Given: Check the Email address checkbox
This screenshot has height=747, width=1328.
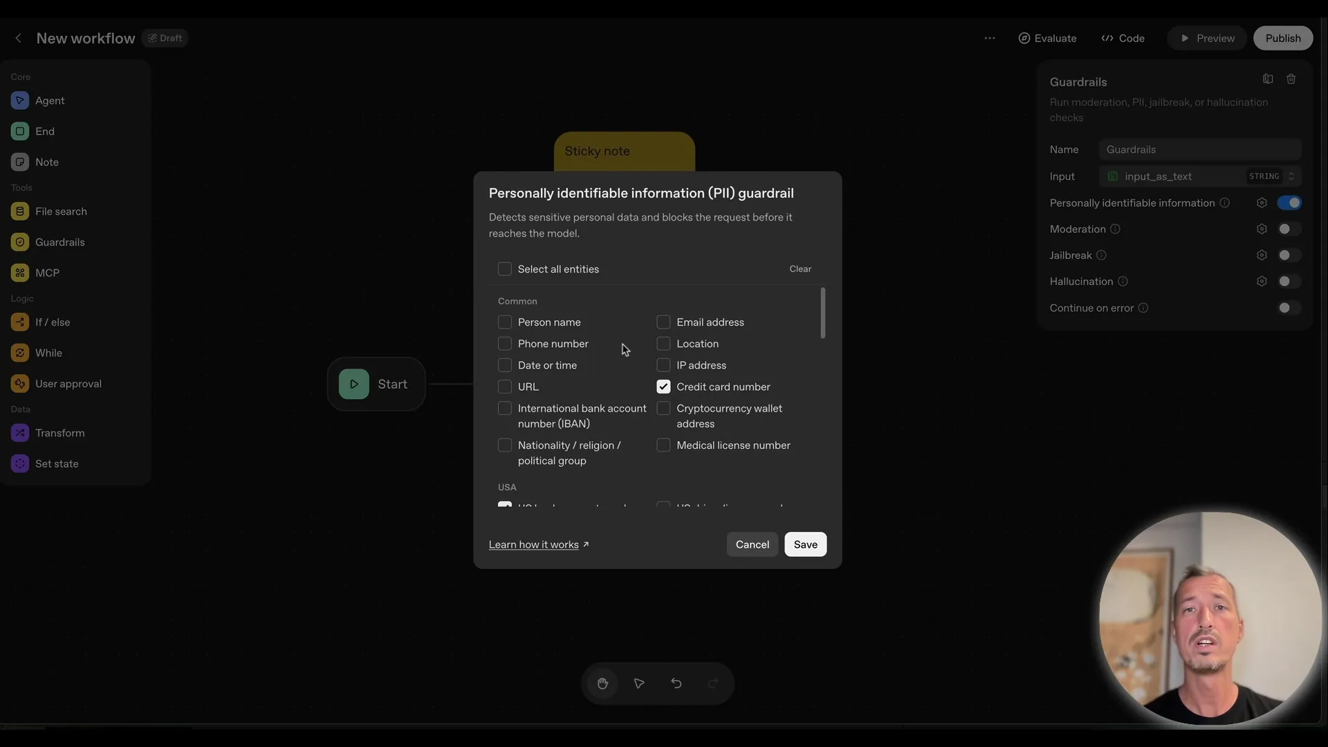Looking at the screenshot, I should point(663,322).
